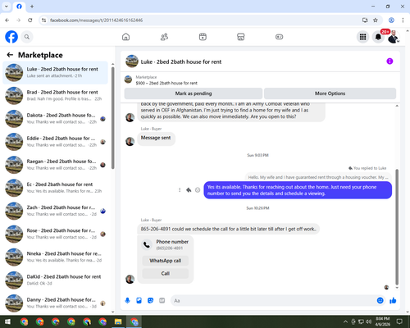Viewport: 410px width, 328px height.
Task: Bookmark this page with star icon
Action: pos(376,20)
